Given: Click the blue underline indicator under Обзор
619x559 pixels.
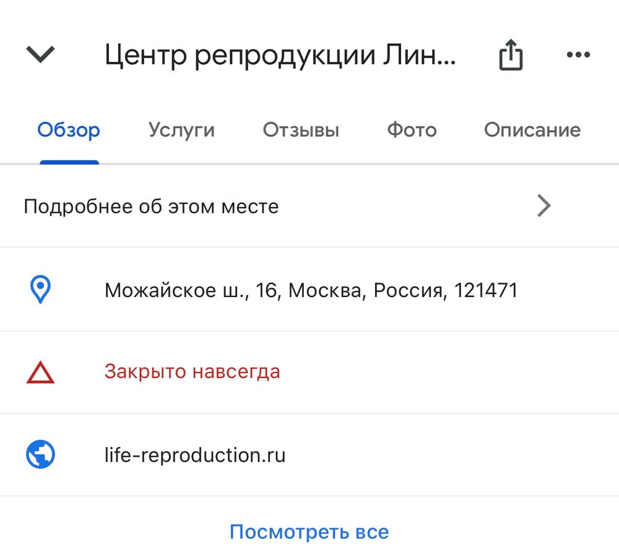Looking at the screenshot, I should coord(69,160).
